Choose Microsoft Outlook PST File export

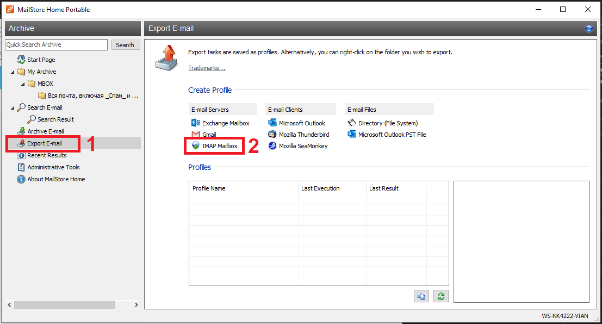(392, 135)
